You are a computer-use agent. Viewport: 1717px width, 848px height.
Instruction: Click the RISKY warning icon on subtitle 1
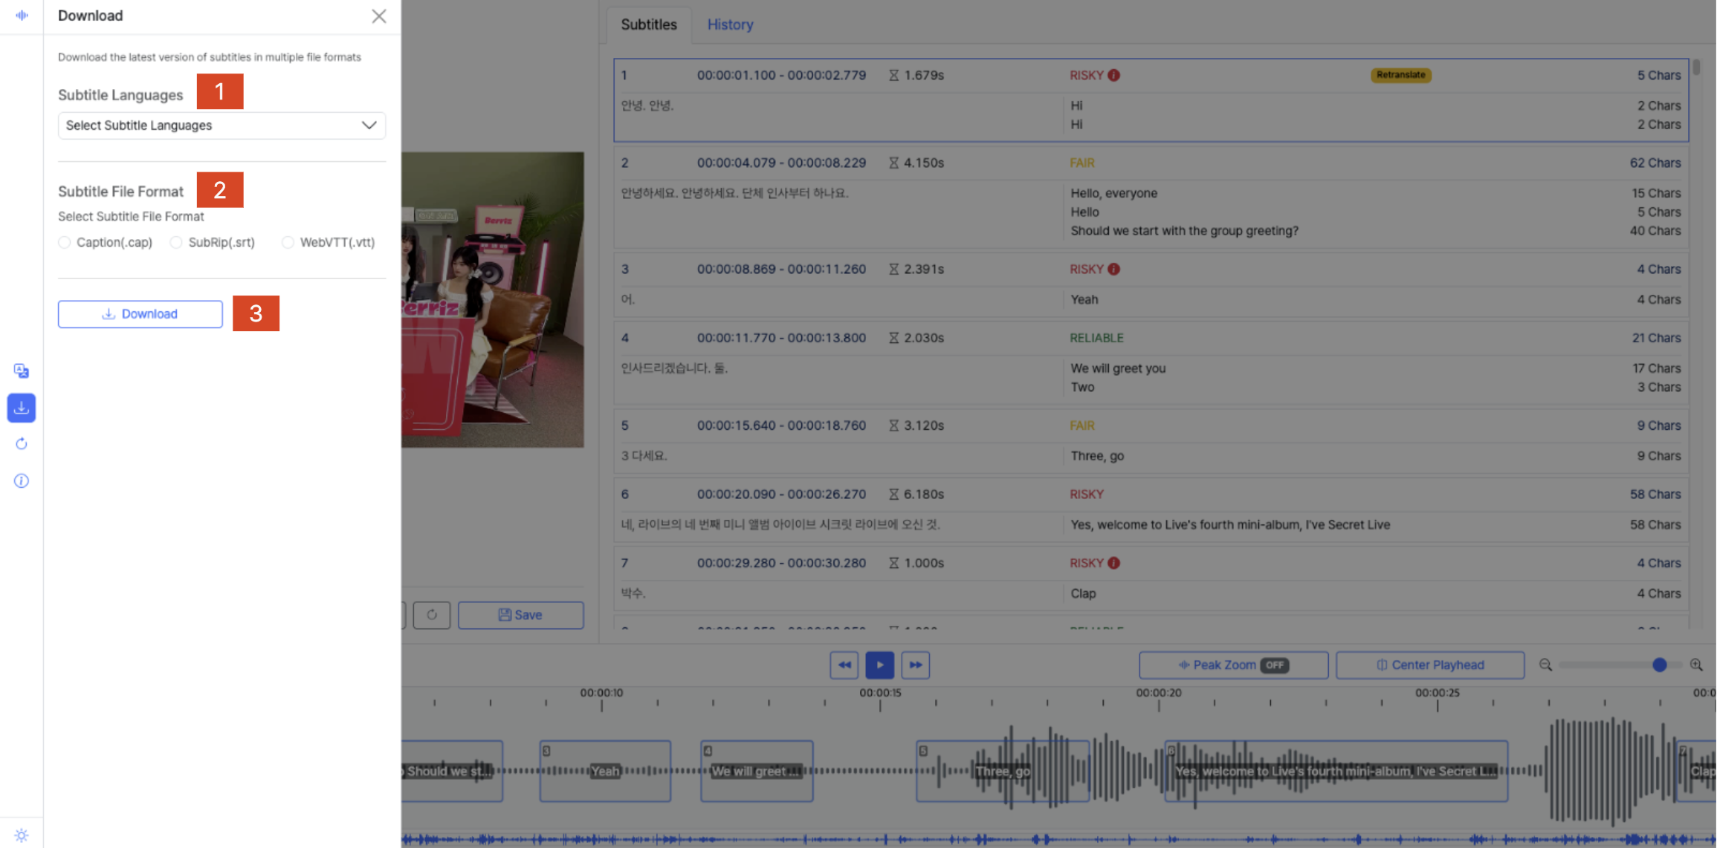(1113, 75)
